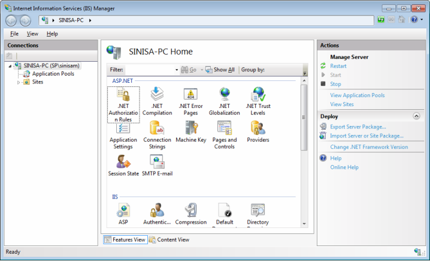The height and width of the screenshot is (261, 430).
Task: Click the features list scroll down arrow
Action: (304, 224)
